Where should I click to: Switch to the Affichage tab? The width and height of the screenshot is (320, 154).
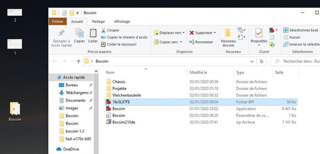122,21
